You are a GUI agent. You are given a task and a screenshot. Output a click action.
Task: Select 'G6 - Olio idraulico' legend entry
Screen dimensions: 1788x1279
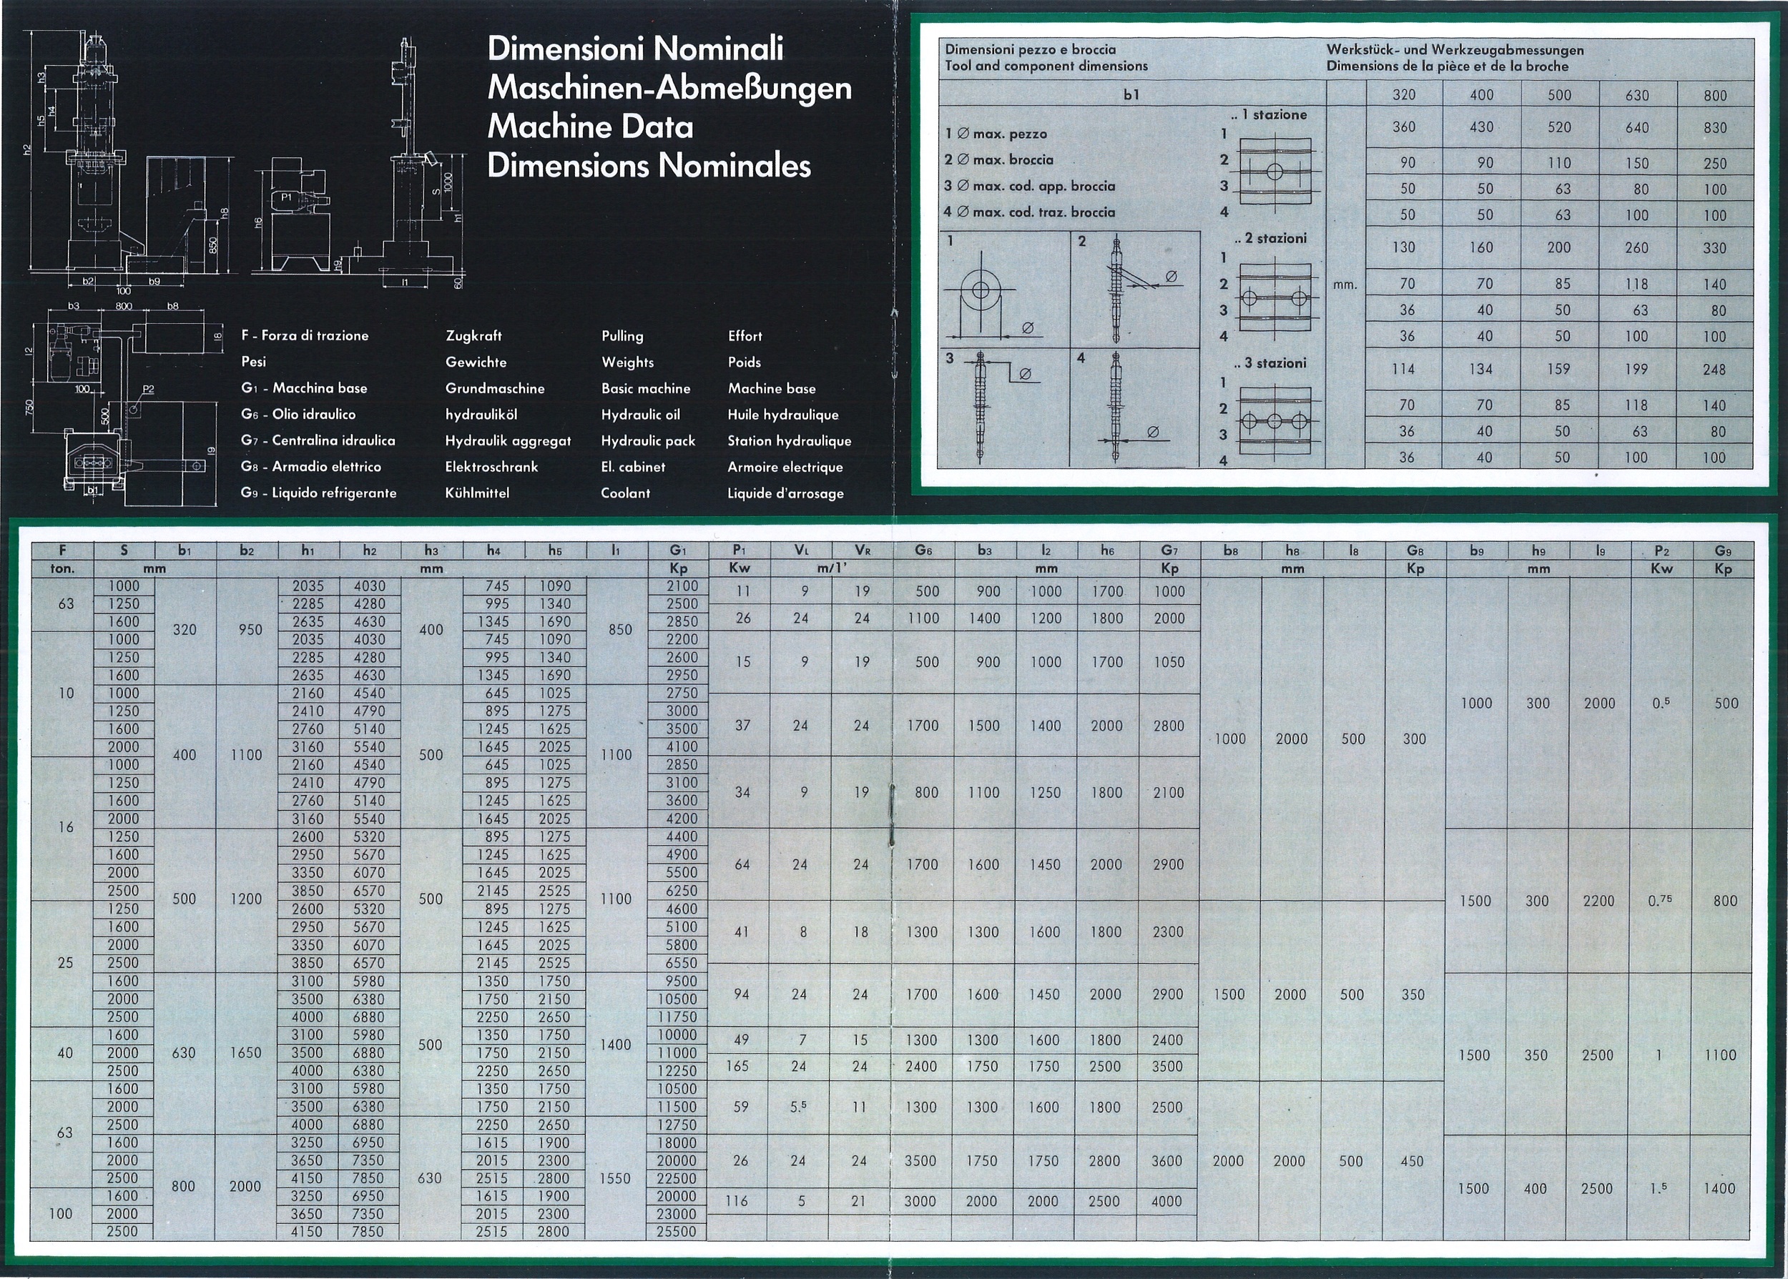tap(298, 414)
